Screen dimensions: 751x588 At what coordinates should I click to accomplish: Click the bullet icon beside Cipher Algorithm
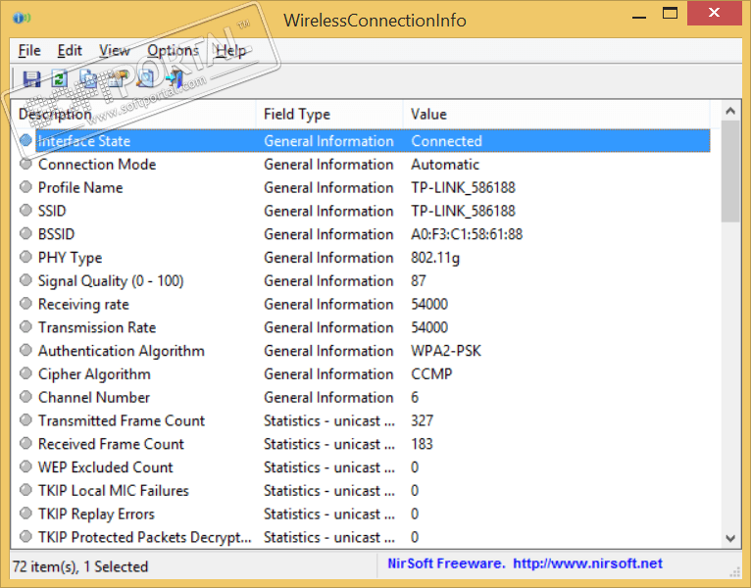(25, 373)
